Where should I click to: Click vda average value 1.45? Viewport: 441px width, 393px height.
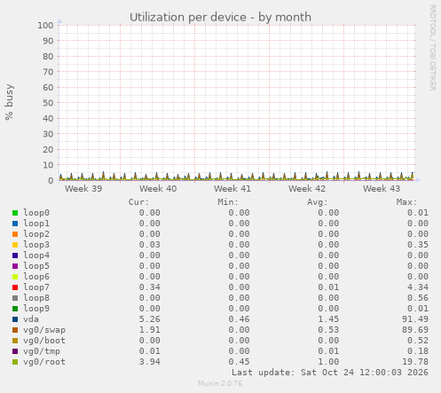(x=328, y=319)
